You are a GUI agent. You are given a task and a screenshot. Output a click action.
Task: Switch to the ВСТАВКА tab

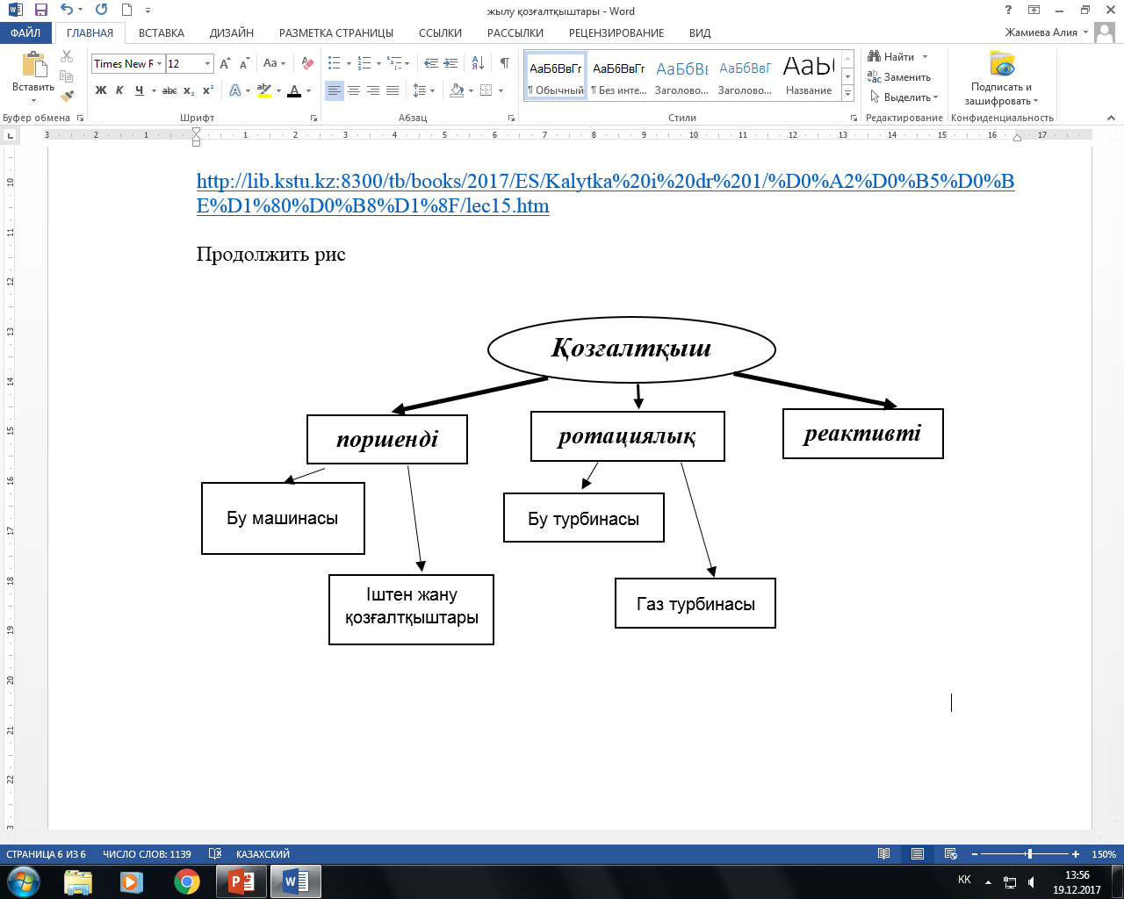pos(162,32)
